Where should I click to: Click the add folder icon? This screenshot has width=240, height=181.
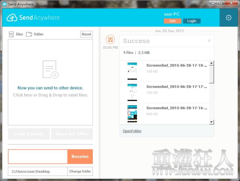[x=29, y=34]
